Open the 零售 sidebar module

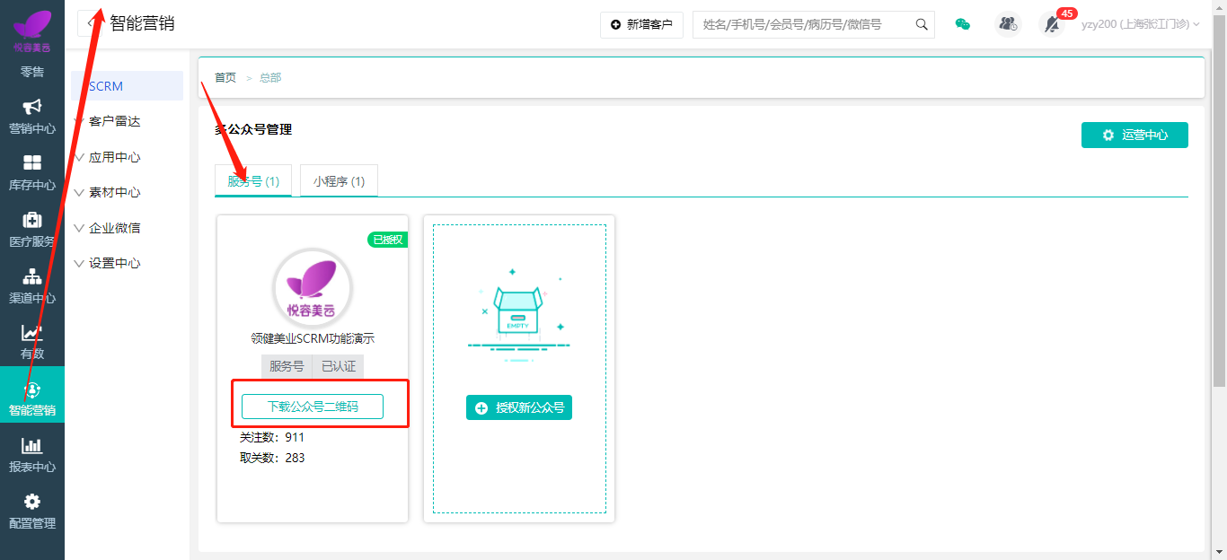pos(32,72)
